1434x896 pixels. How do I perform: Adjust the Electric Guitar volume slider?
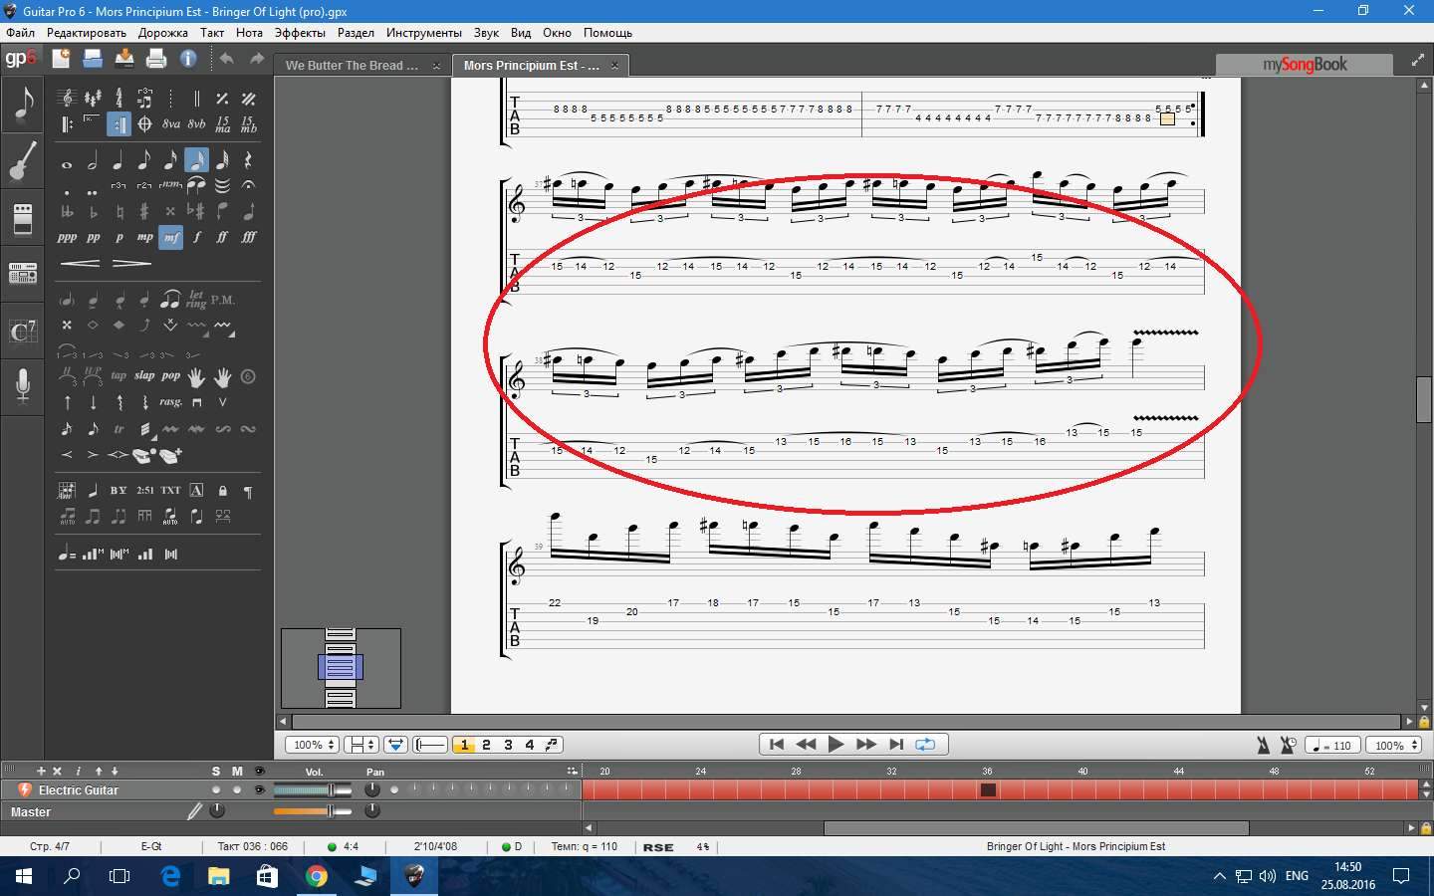coord(312,790)
